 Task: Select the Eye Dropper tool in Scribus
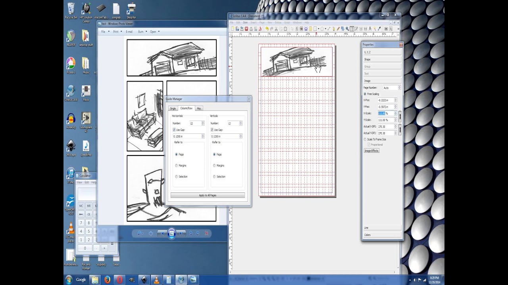click(379, 29)
